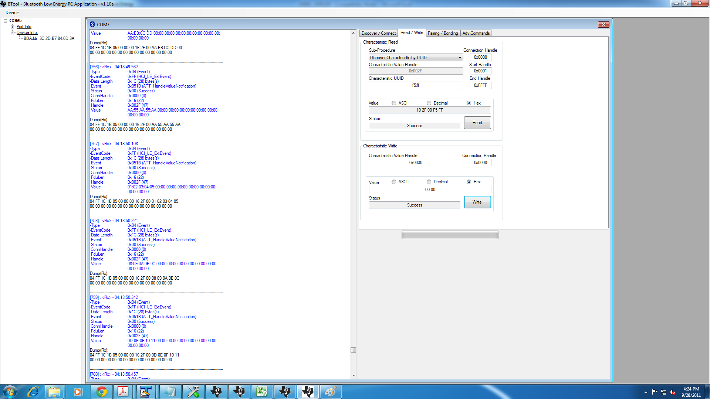Open the Device menu

(x=12, y=13)
